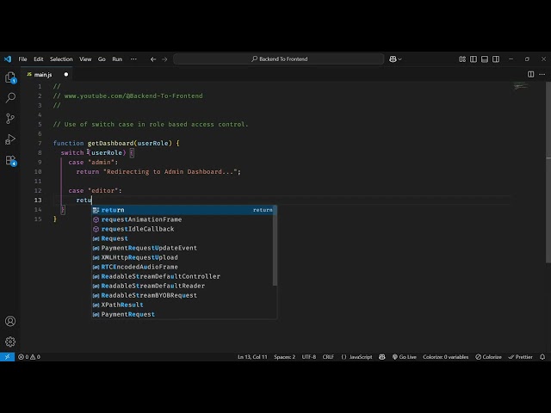Change CRLF end of line sequence
This screenshot has width=551, height=413.
tap(328, 357)
